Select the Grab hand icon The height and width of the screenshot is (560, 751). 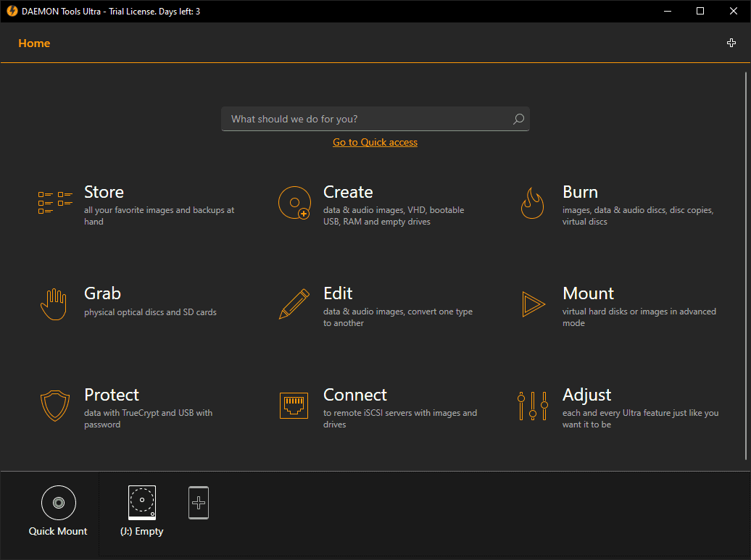pyautogui.click(x=54, y=304)
